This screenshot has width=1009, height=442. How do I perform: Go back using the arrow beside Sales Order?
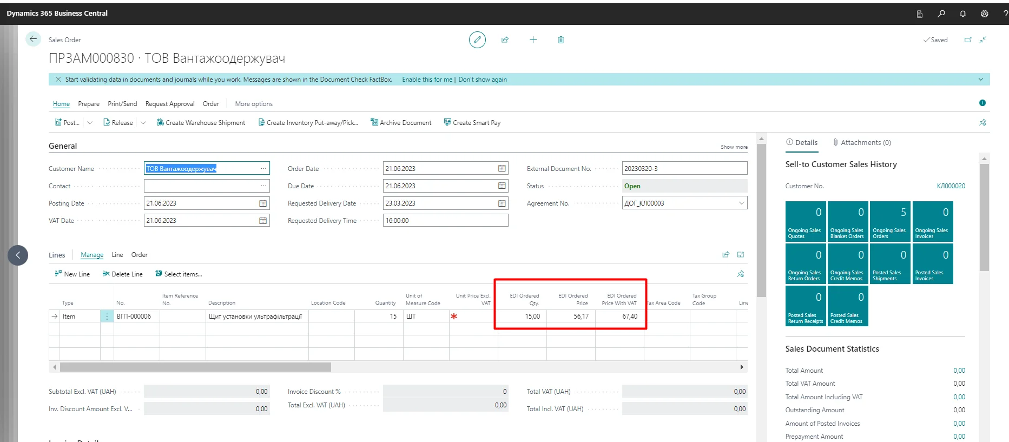[33, 39]
